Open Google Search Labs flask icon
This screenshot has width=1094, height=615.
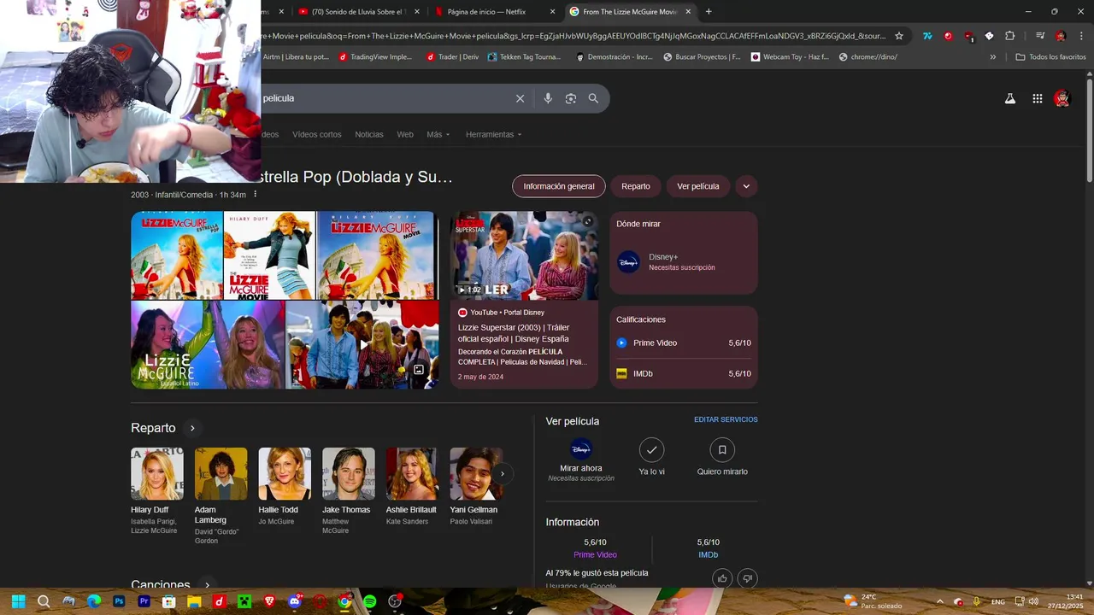pyautogui.click(x=1010, y=98)
